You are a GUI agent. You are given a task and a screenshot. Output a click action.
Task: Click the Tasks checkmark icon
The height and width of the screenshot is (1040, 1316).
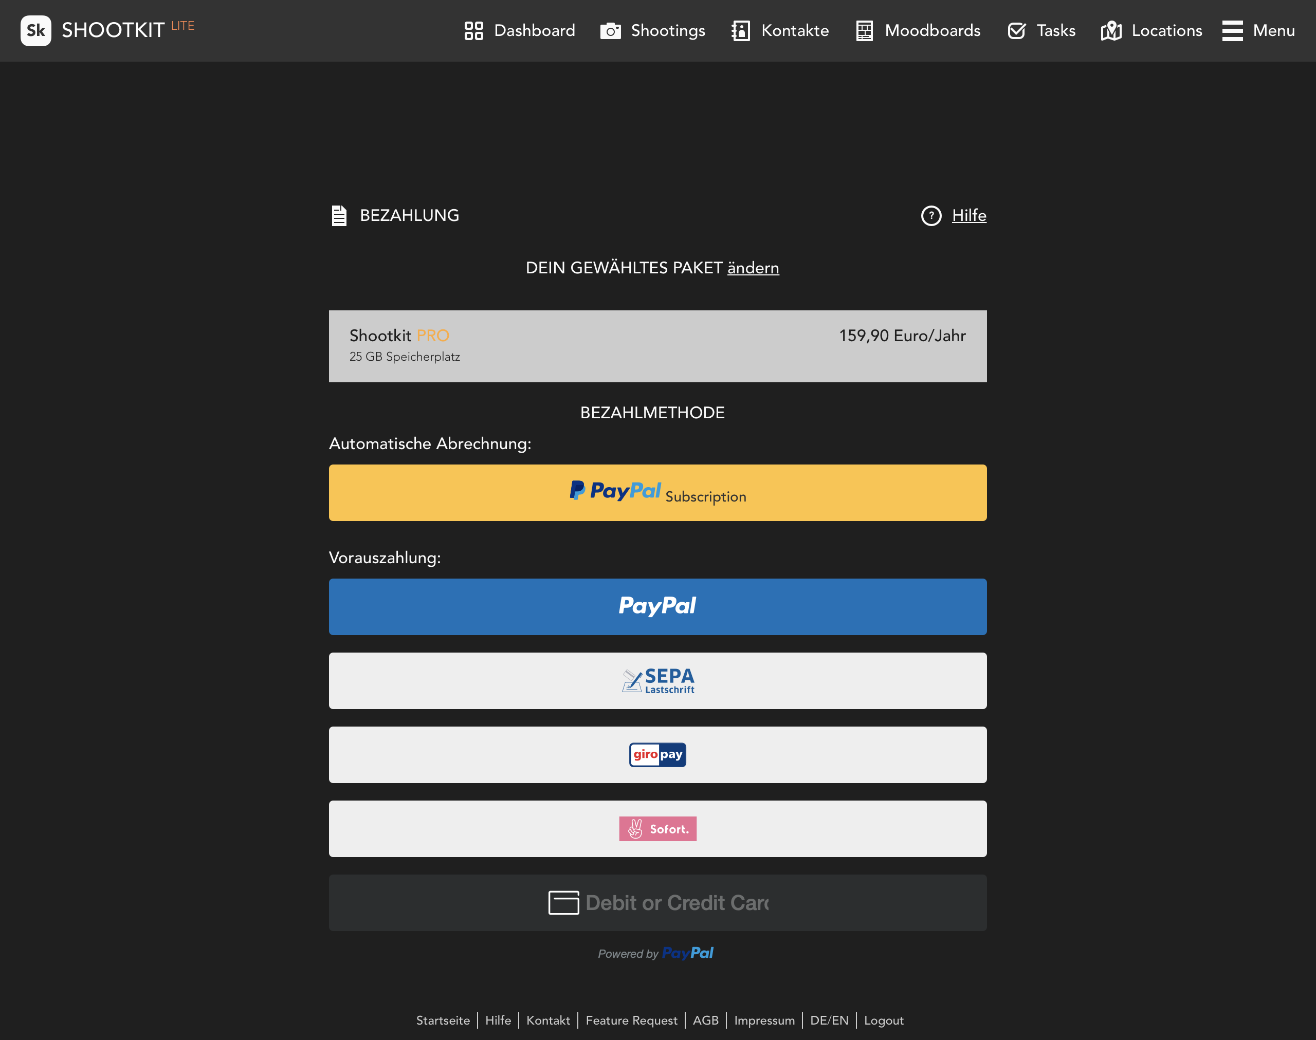1017,30
